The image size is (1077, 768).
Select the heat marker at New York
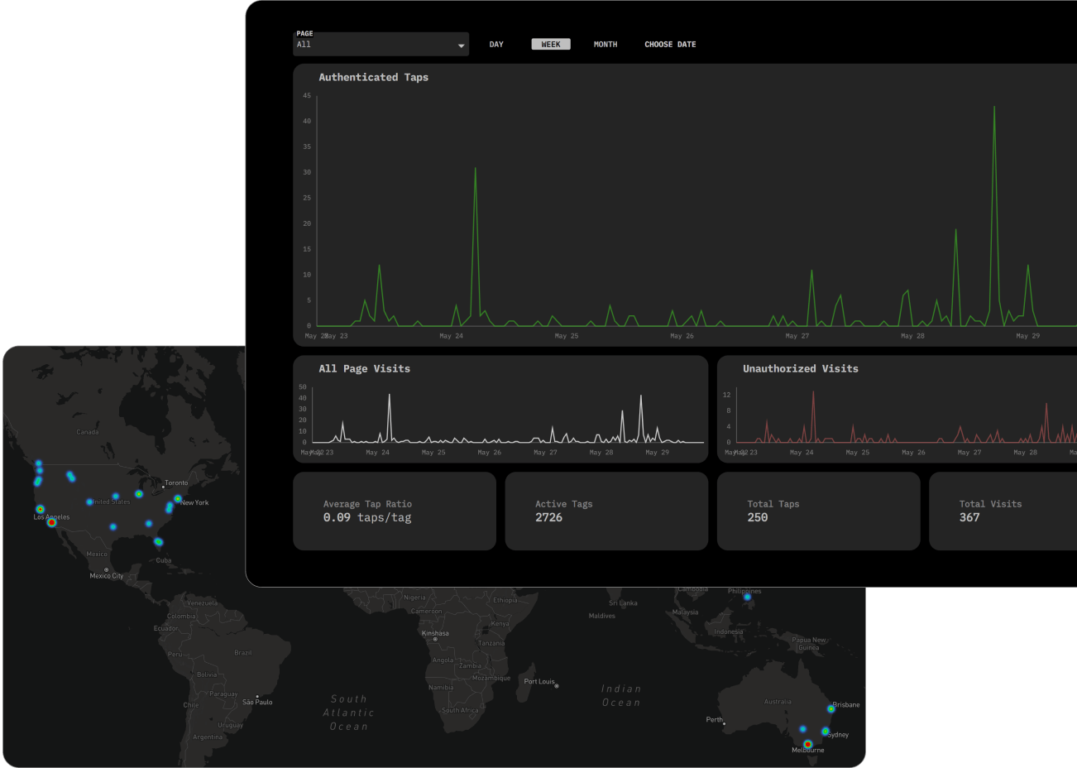coord(178,498)
